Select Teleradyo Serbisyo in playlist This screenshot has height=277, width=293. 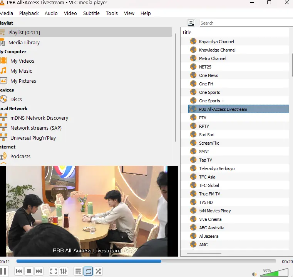239,169
